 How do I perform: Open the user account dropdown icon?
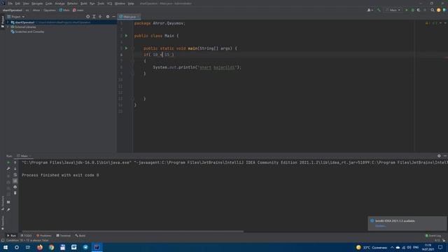370,10
